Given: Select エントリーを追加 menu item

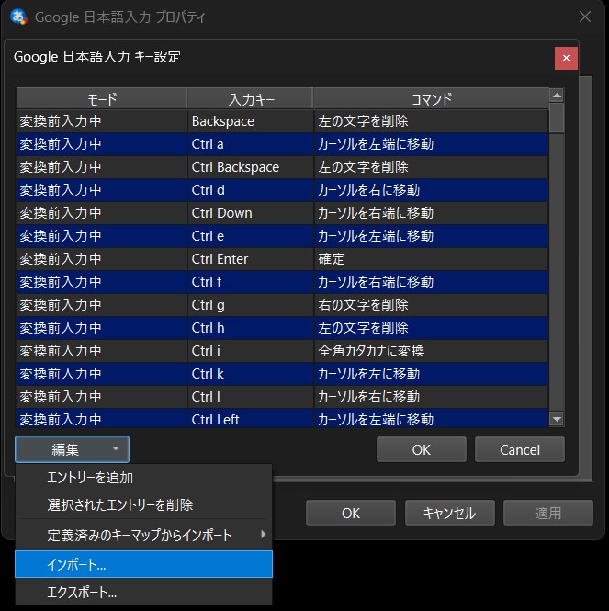Looking at the screenshot, I should [90, 478].
